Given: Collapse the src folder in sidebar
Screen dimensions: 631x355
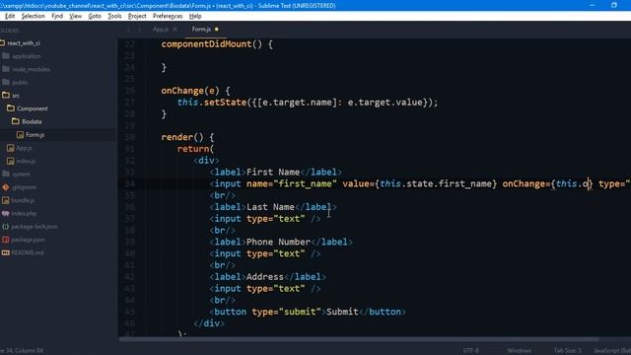Looking at the screenshot, I should click(6, 96).
